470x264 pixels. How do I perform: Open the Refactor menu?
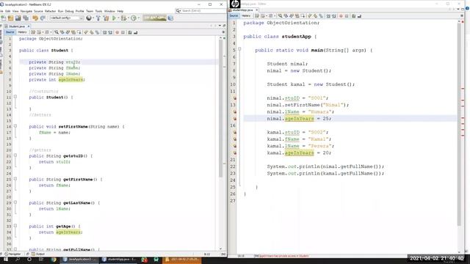51,11
